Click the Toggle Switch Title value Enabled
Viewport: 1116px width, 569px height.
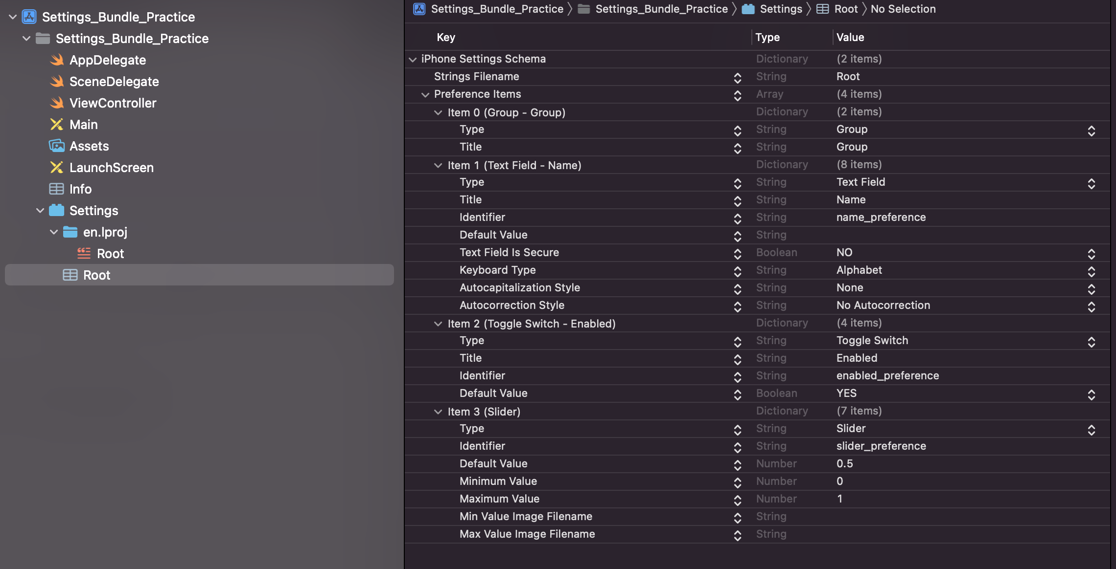pos(857,358)
